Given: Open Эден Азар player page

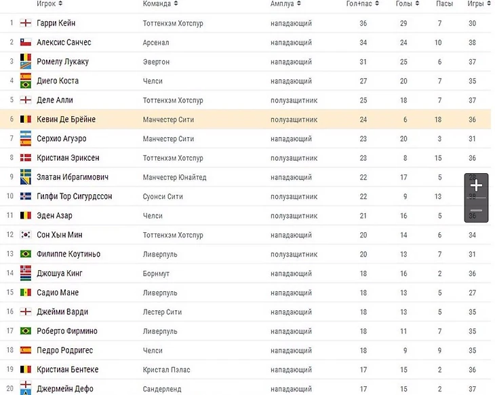Looking at the screenshot, I should click(x=54, y=216).
